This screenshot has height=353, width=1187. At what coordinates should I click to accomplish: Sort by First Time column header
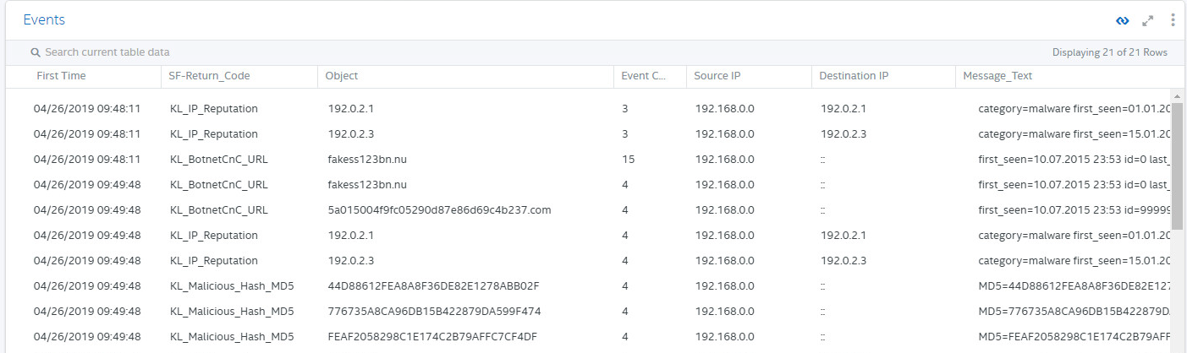pyautogui.click(x=61, y=76)
